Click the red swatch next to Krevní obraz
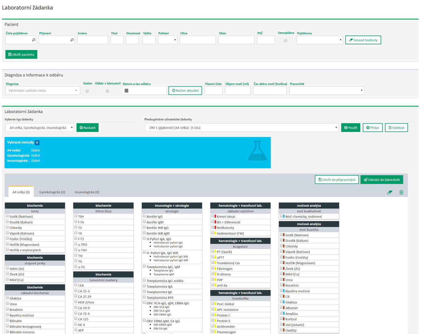Image resolution: width=421 pixels, height=334 pixels. (x=215, y=216)
